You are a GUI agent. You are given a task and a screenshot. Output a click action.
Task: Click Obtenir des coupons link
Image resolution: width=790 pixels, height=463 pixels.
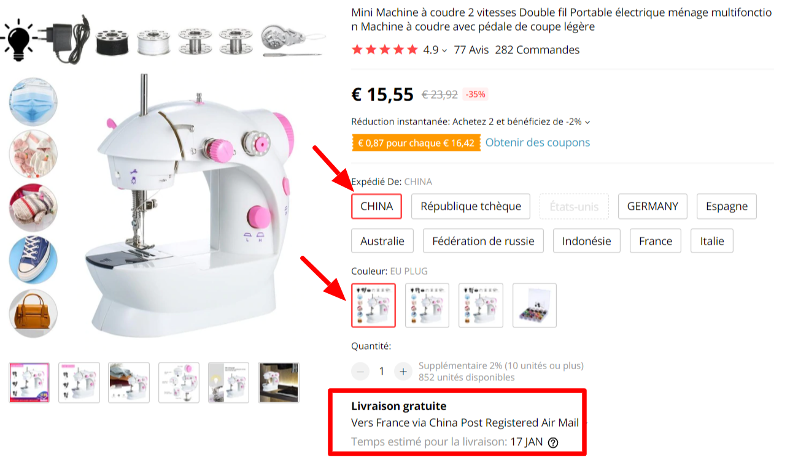[x=538, y=142]
